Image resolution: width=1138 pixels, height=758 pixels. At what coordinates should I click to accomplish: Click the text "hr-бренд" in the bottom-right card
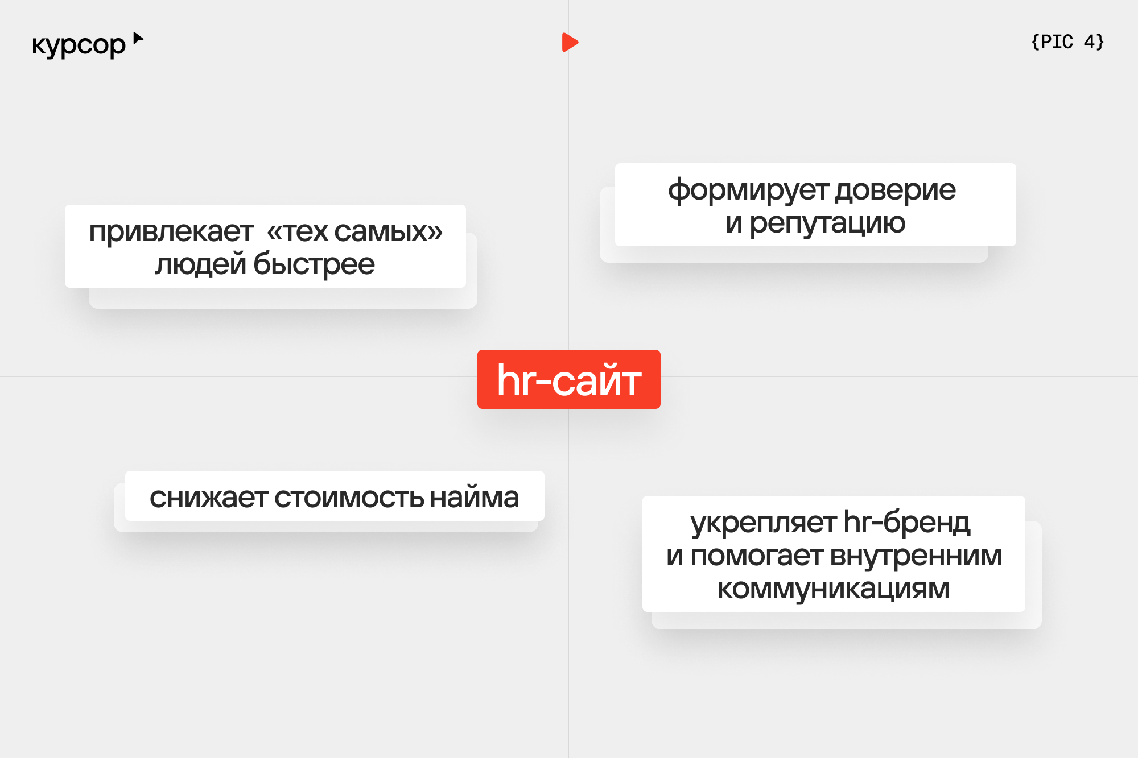[x=906, y=522]
